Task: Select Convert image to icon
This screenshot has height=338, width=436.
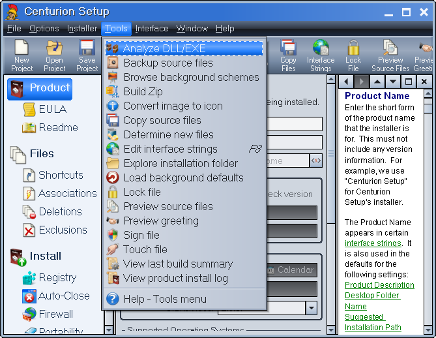Action: (184, 106)
